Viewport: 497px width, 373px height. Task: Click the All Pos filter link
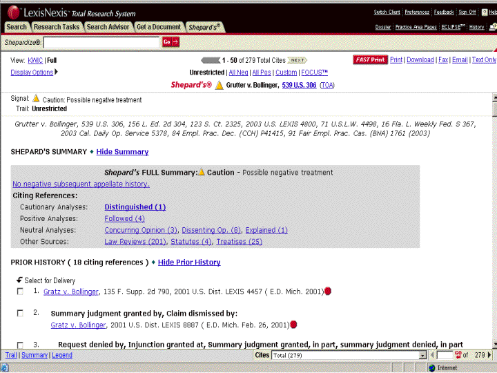[262, 73]
